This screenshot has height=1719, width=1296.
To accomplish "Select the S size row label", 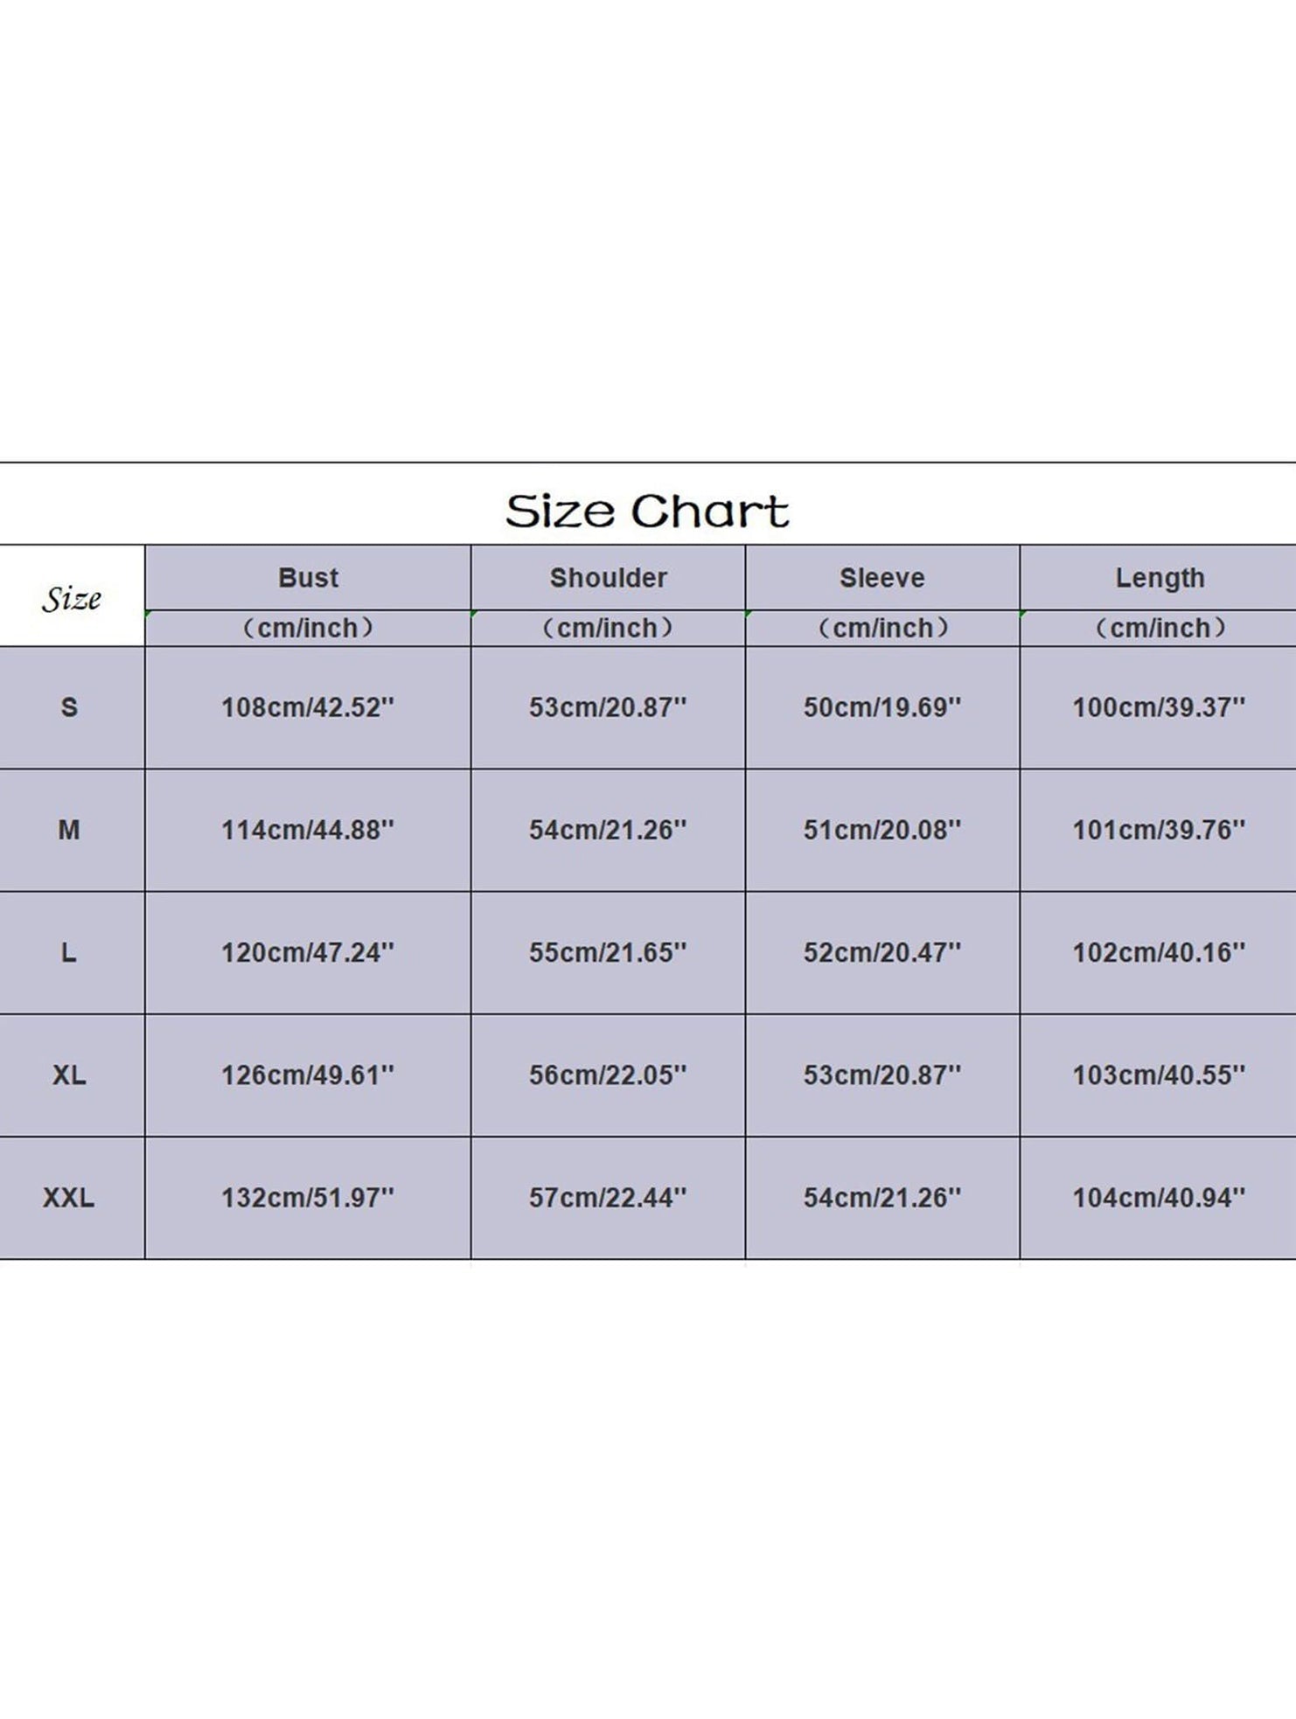I will (69, 707).
